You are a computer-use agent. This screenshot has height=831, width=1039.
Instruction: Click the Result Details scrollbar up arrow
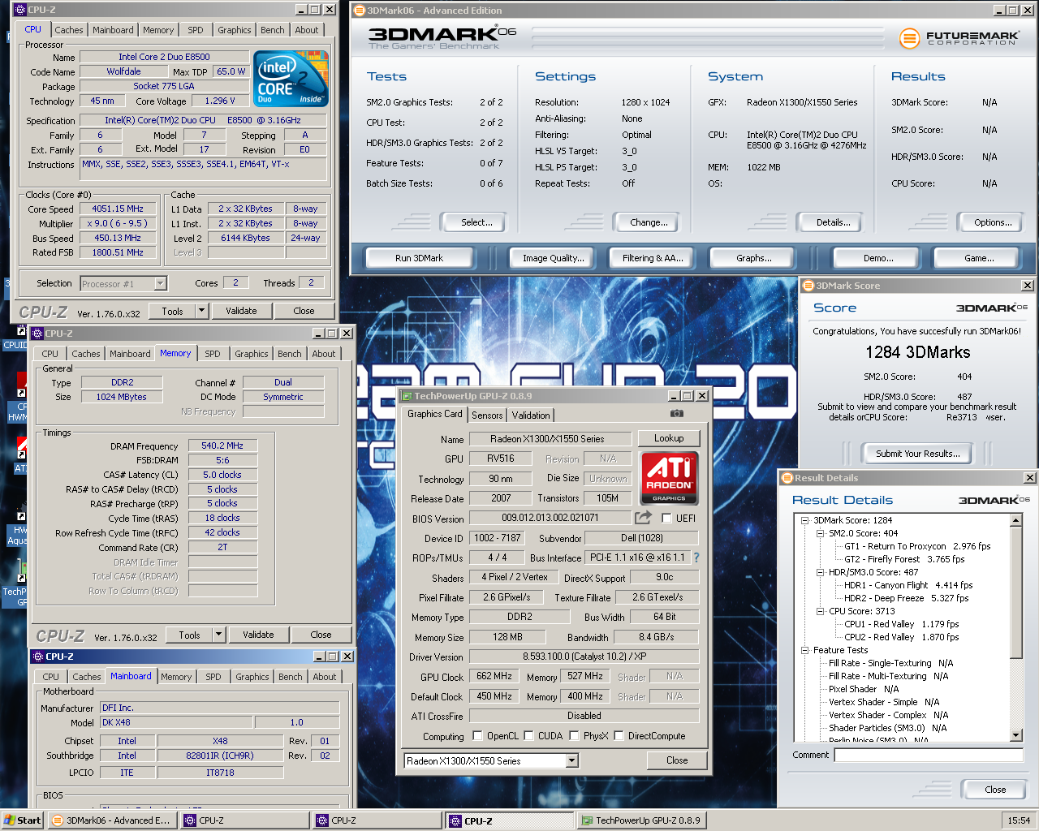[1016, 520]
